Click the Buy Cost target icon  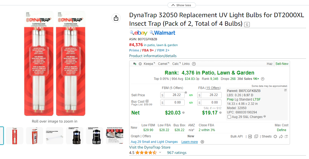point(147,101)
